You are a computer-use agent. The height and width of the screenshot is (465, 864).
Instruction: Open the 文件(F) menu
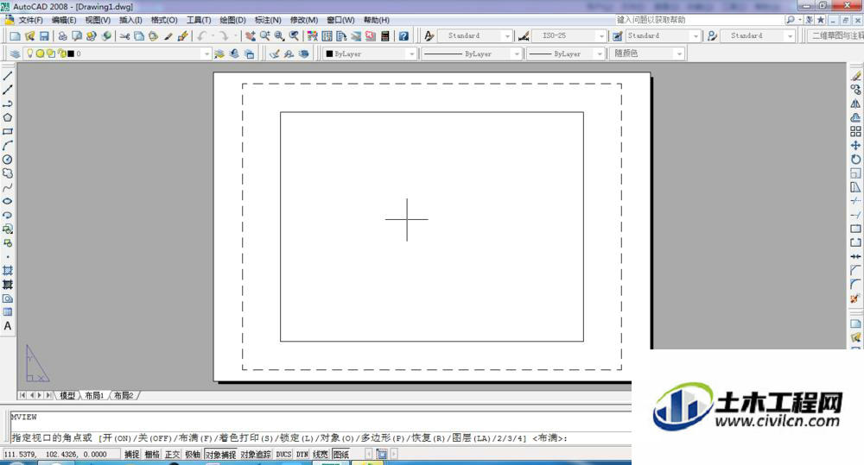(x=31, y=20)
